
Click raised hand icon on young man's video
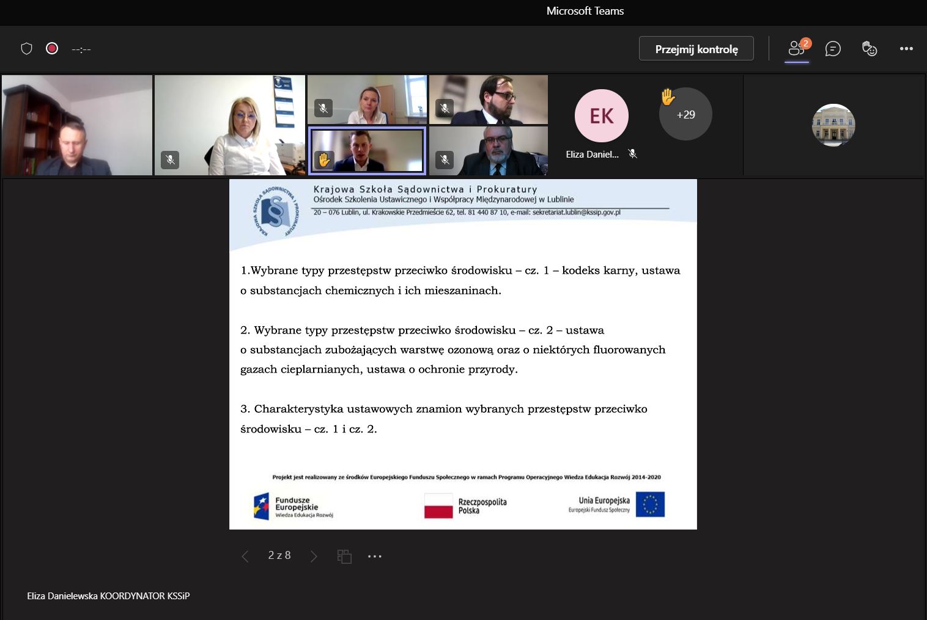pos(323,160)
